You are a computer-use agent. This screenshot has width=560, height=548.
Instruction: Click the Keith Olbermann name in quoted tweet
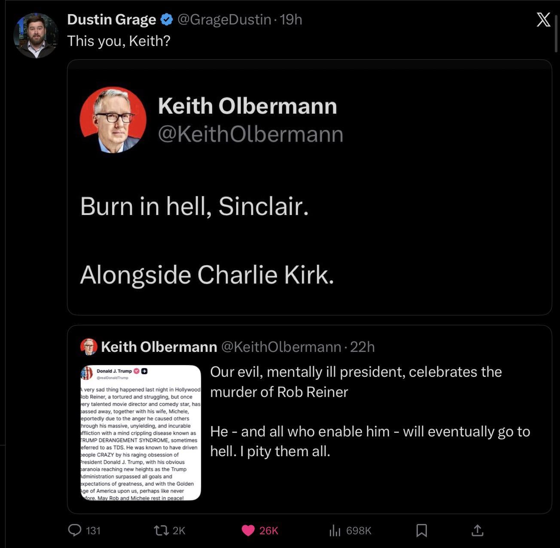(x=159, y=347)
